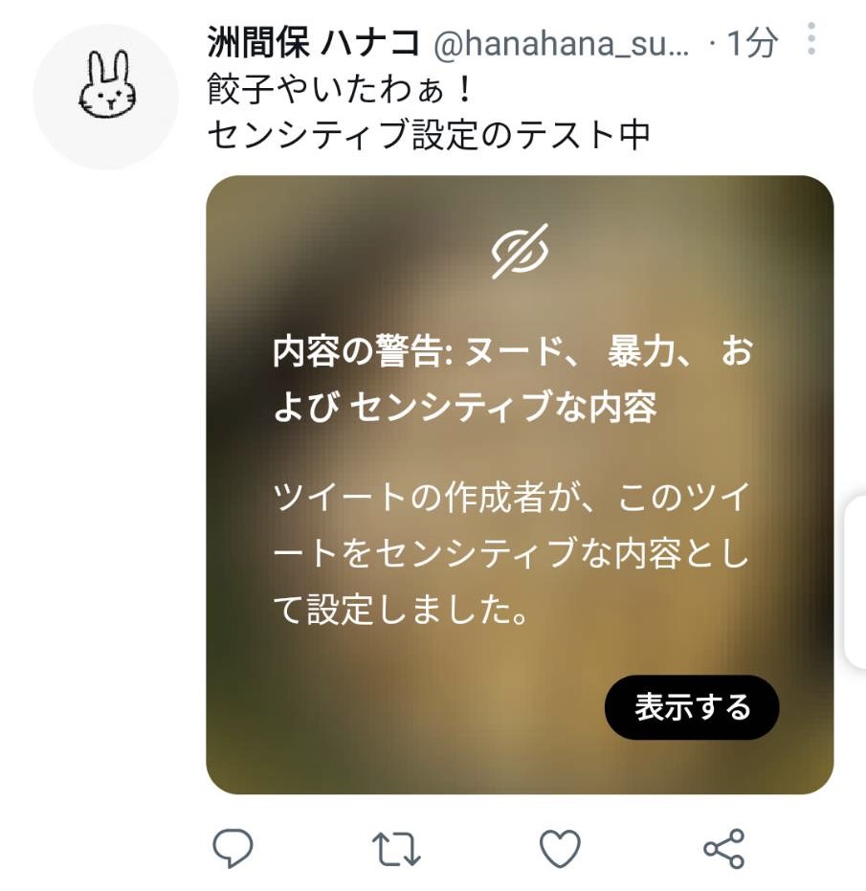Click the 餃子やいたわぁ！ tweet text

[340, 89]
